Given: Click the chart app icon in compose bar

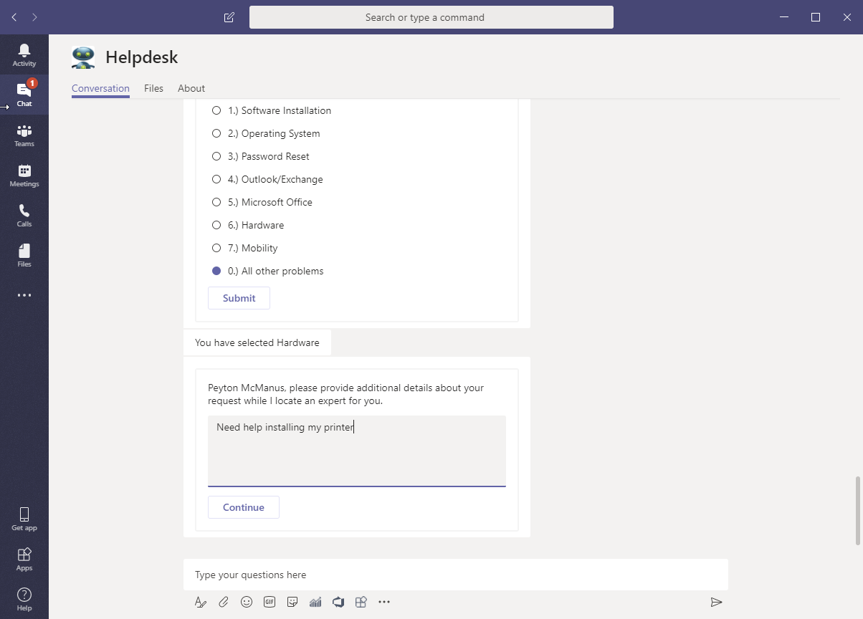Looking at the screenshot, I should pos(315,602).
